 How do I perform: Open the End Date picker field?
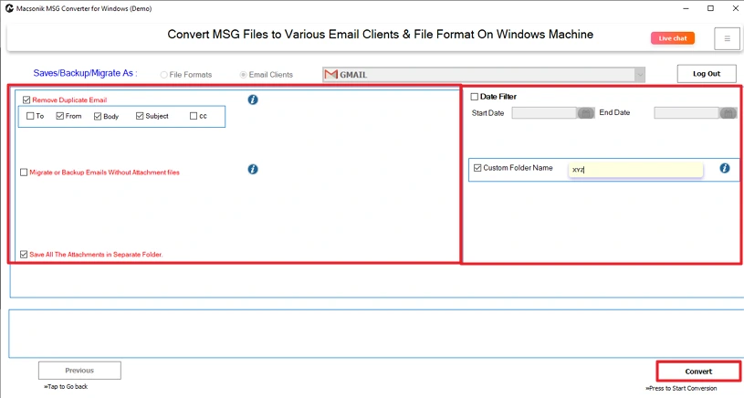click(686, 113)
